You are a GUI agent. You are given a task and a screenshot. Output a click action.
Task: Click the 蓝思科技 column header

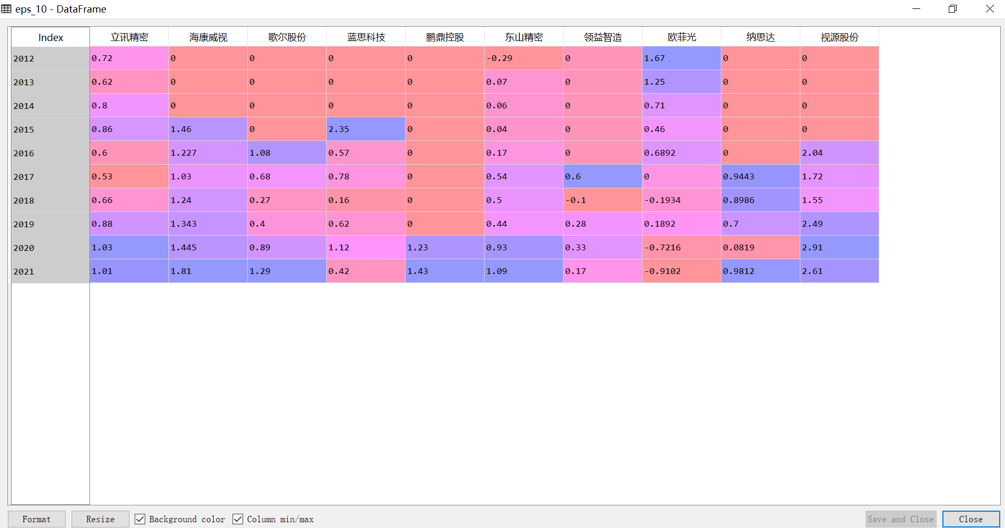(366, 37)
